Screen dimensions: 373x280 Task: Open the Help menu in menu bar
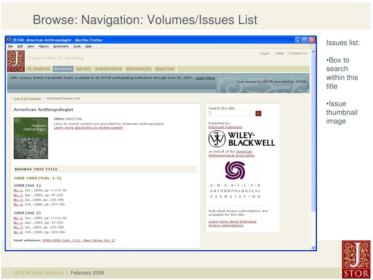point(89,46)
